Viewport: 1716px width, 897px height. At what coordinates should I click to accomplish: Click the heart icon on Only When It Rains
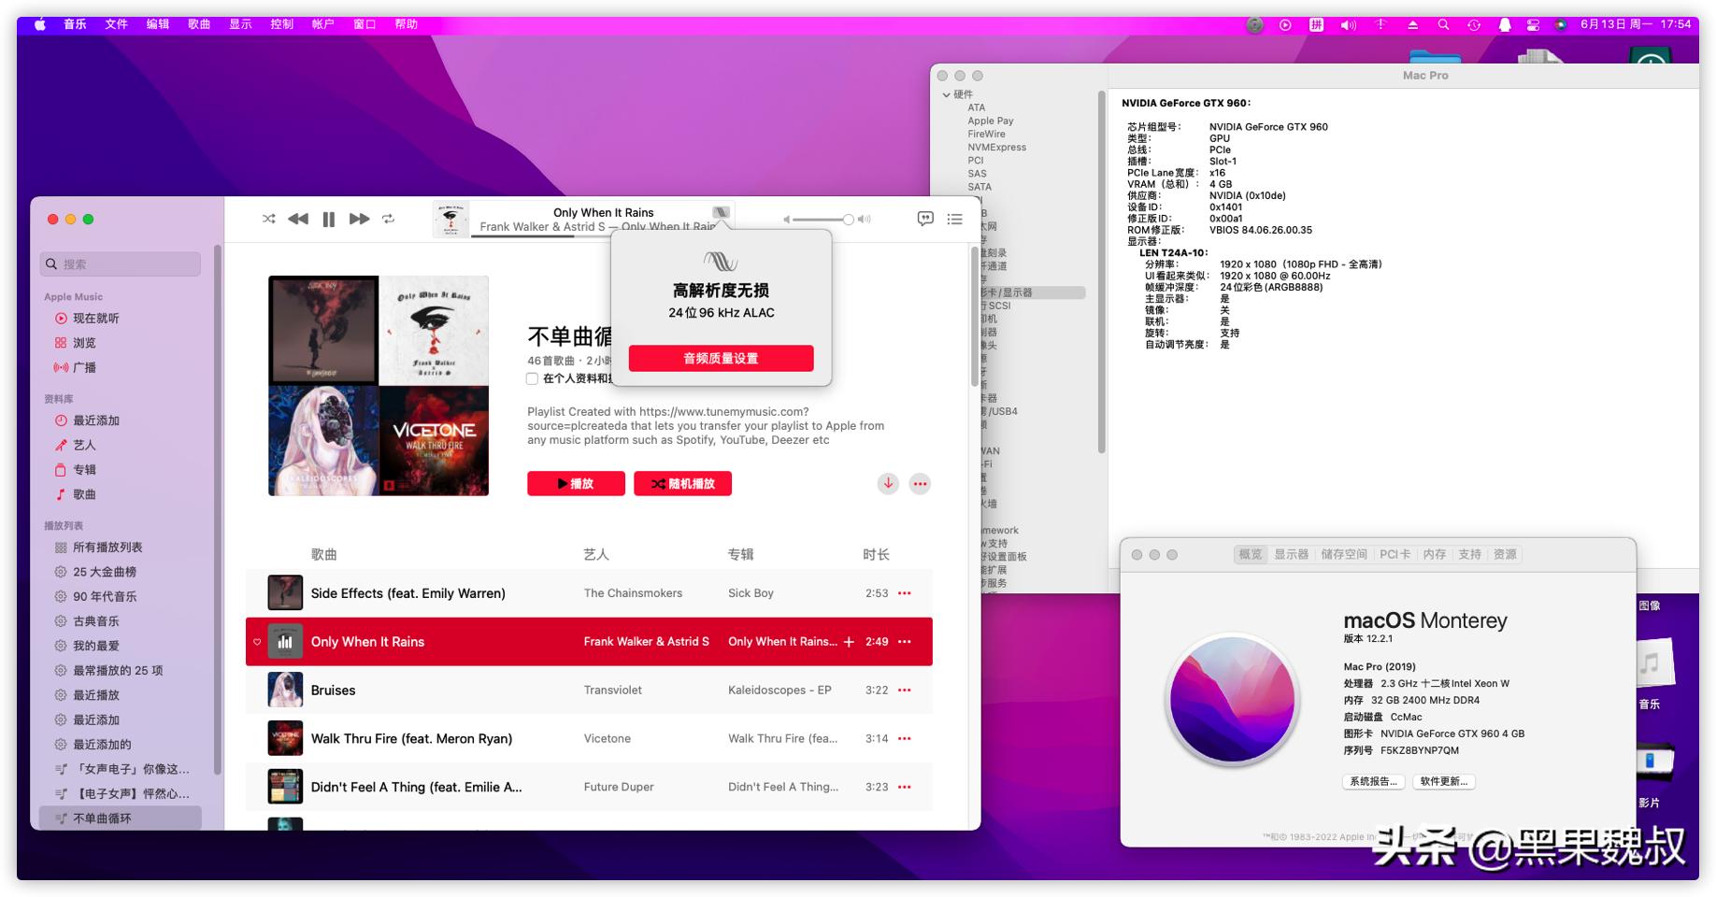[x=257, y=642]
